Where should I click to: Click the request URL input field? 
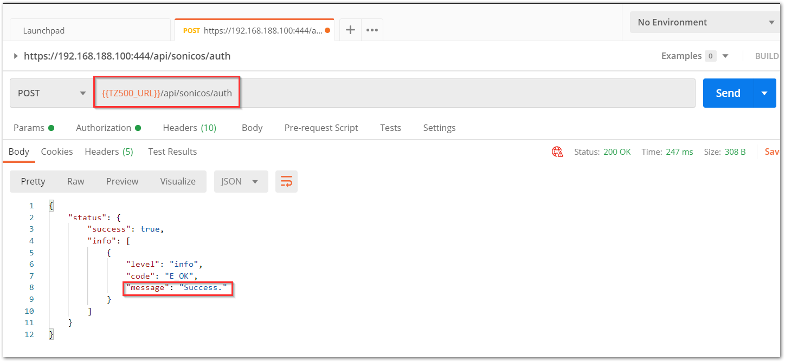[x=395, y=93]
